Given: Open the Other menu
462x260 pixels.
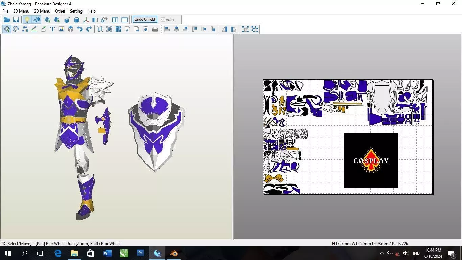Looking at the screenshot, I should tap(60, 11).
